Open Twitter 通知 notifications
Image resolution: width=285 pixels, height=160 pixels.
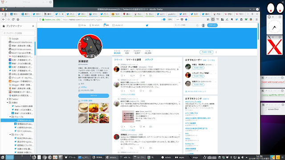[106, 25]
